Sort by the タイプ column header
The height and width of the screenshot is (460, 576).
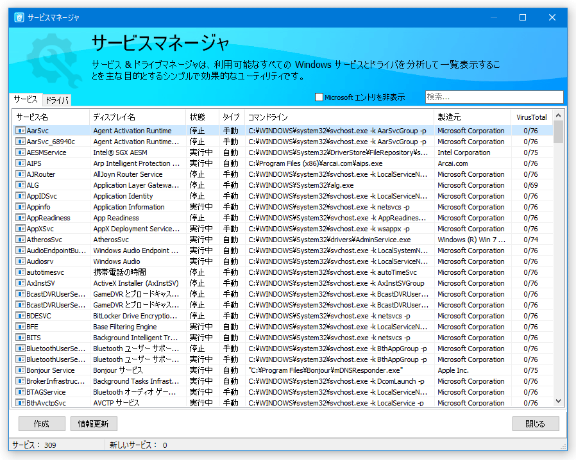point(232,117)
